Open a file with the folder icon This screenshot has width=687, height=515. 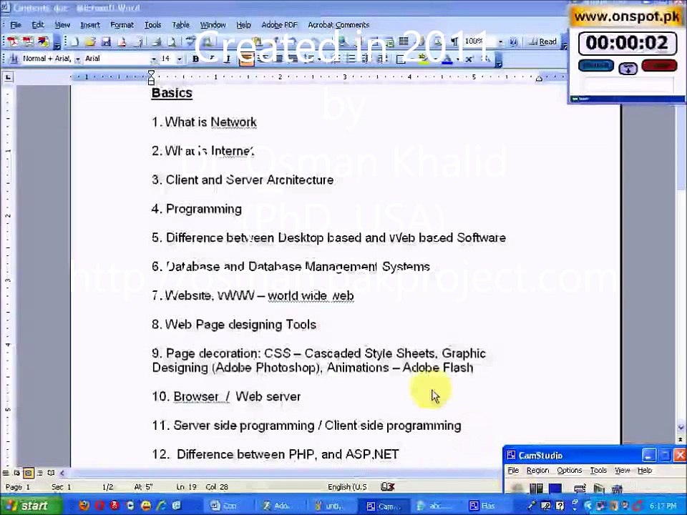point(90,42)
